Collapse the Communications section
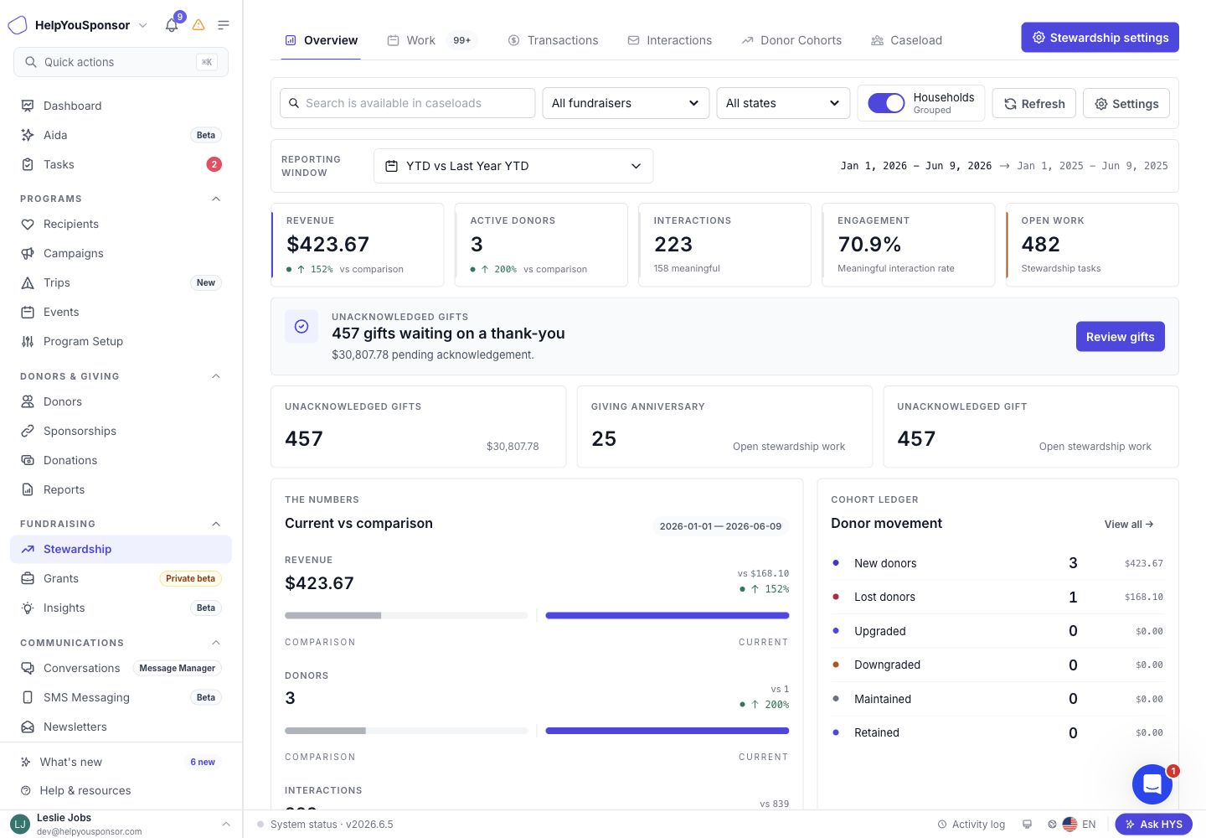The height and width of the screenshot is (838, 1206). (x=216, y=643)
